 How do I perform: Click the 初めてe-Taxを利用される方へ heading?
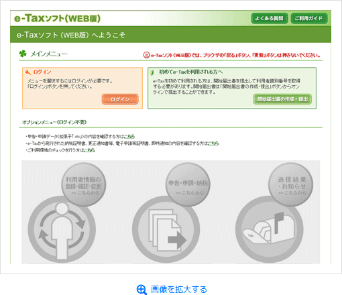pyautogui.click(x=190, y=72)
